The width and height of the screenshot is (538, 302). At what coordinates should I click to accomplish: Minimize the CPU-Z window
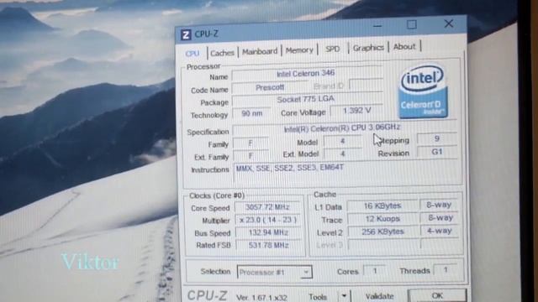click(x=377, y=26)
